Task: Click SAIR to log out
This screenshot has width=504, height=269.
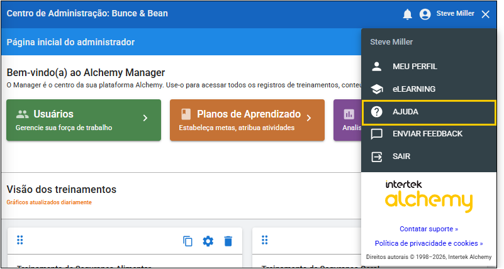Action: coord(401,156)
